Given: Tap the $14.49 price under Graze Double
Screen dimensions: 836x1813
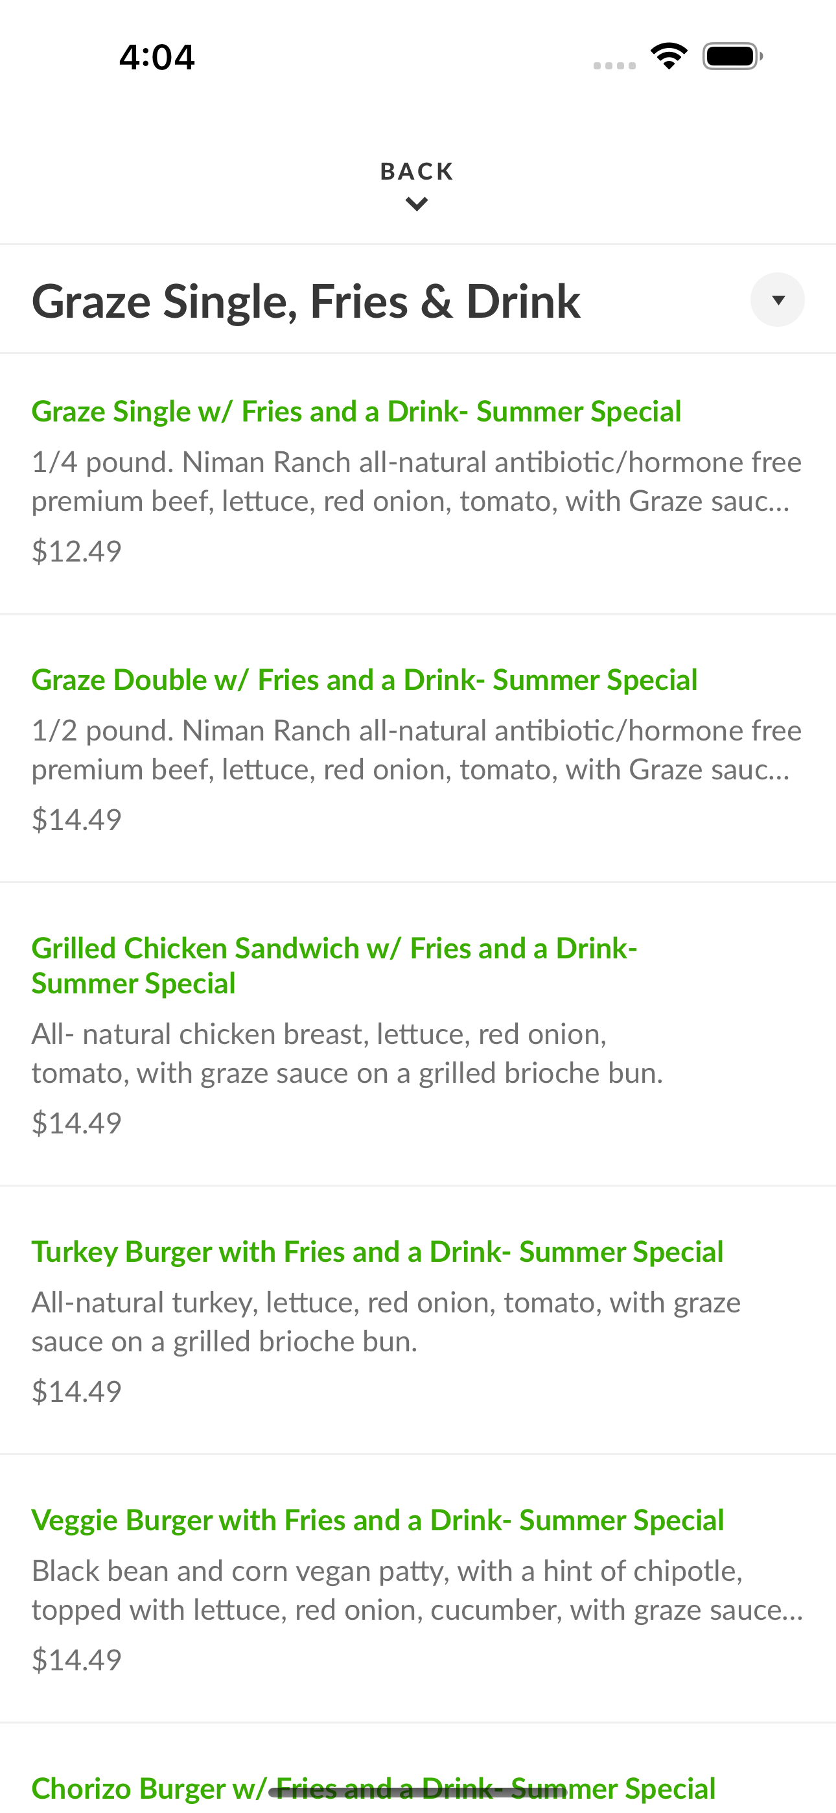Looking at the screenshot, I should [x=76, y=819].
